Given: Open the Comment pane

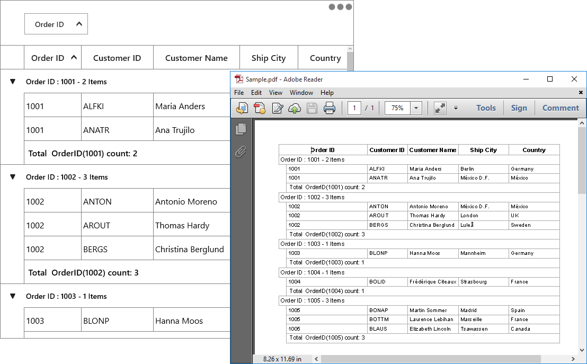Looking at the screenshot, I should tap(561, 108).
